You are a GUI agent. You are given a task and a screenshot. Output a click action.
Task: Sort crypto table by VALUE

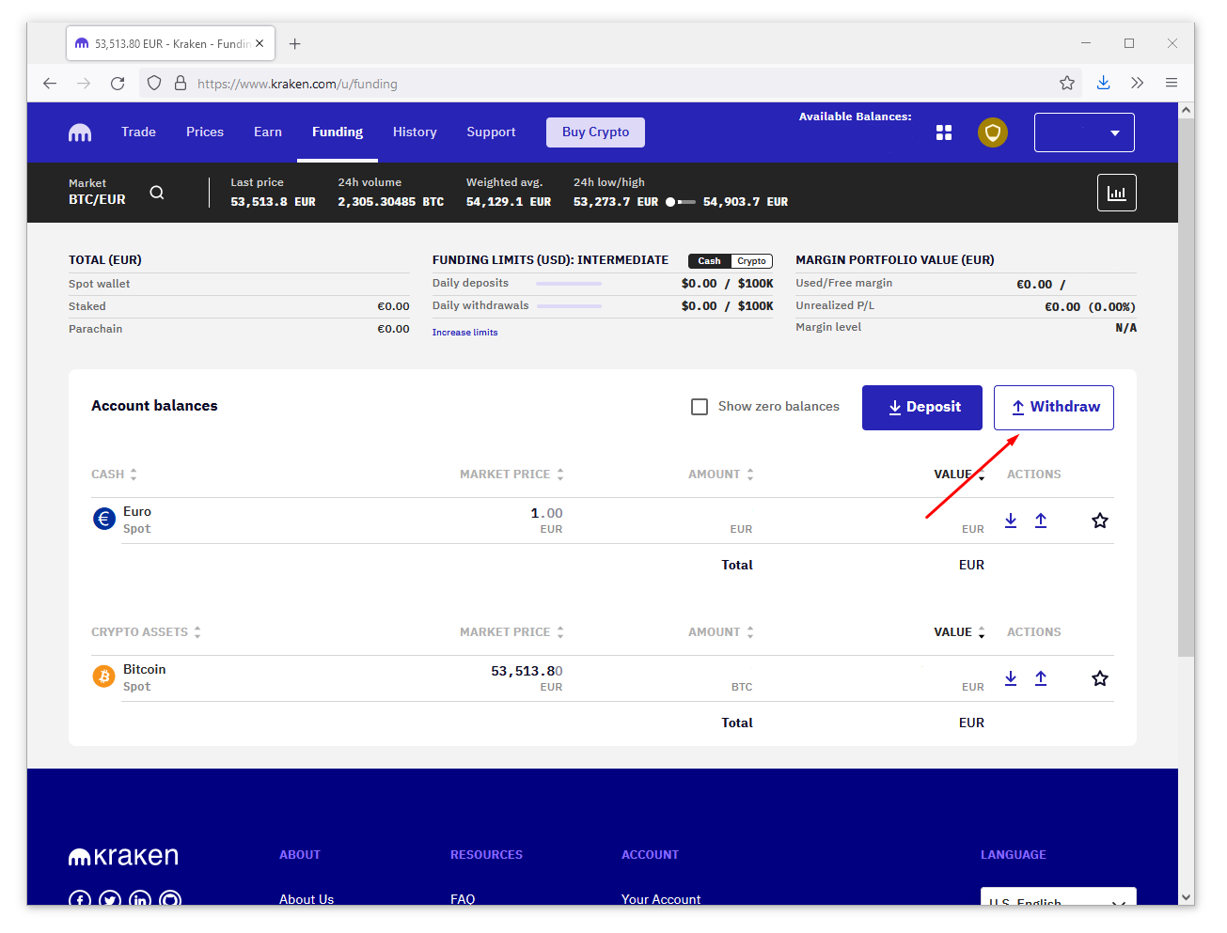click(959, 632)
